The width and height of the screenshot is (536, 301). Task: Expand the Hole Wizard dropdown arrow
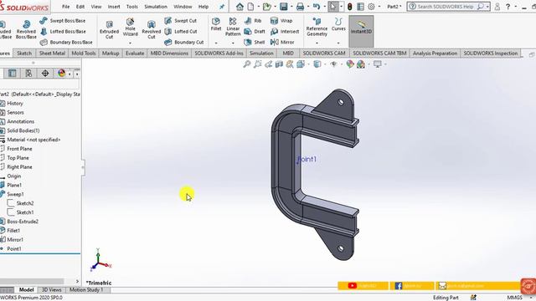131,43
